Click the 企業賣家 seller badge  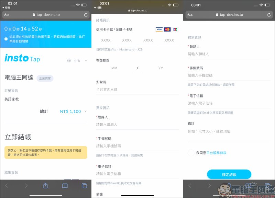[x=45, y=78]
